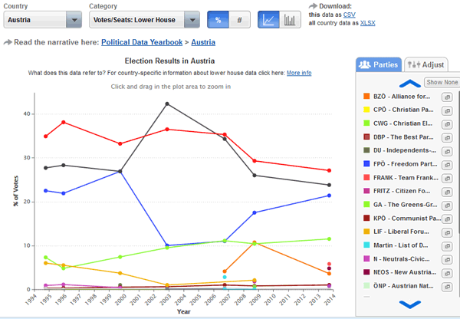Image resolution: width=460 pixels, height=319 pixels.
Task: Click the icon button beside NEOS
Action: pos(447,273)
